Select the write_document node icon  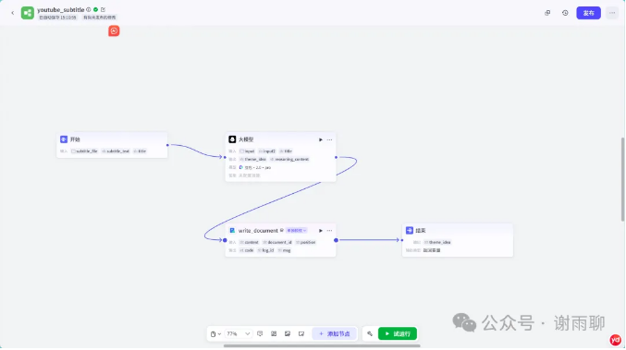click(x=232, y=231)
